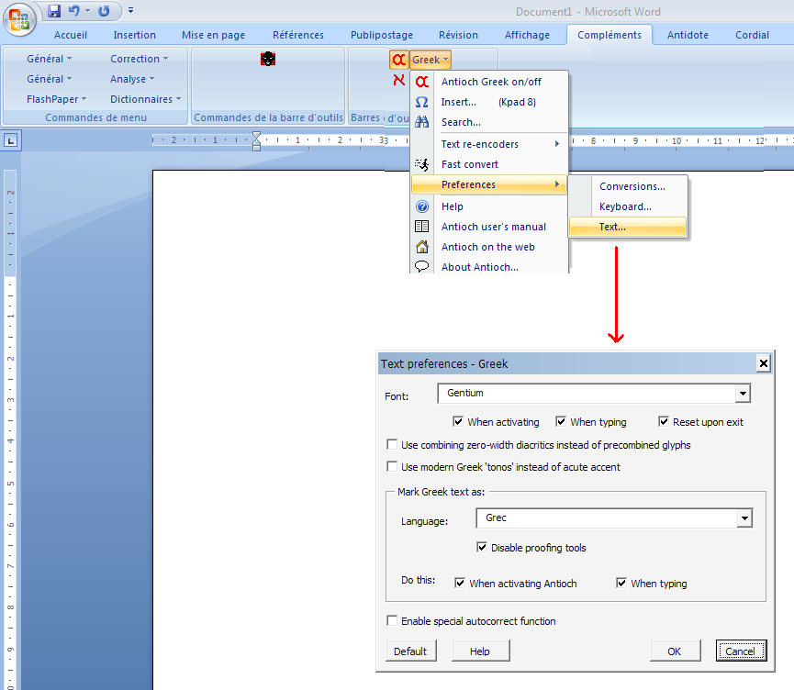Expand the FlashPaper menu
Viewport: 794px width, 690px height.
point(56,99)
